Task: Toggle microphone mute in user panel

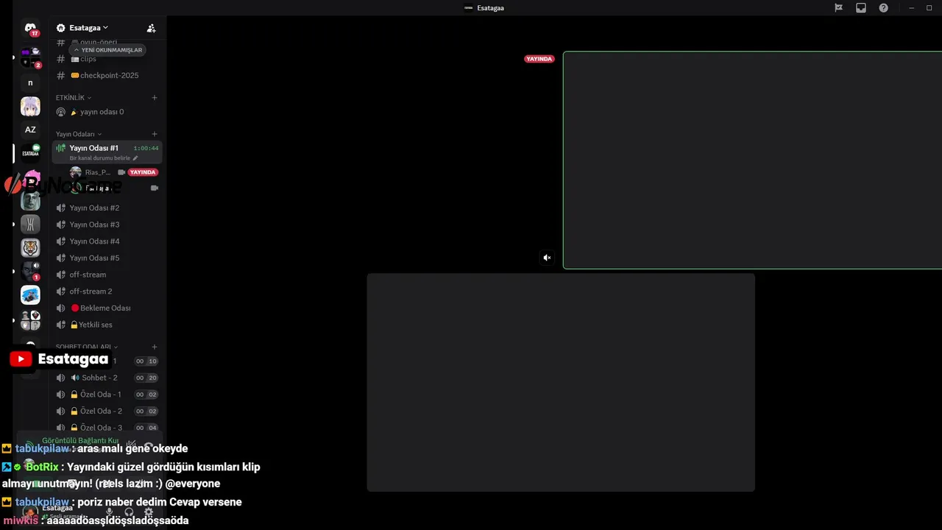Action: (109, 512)
